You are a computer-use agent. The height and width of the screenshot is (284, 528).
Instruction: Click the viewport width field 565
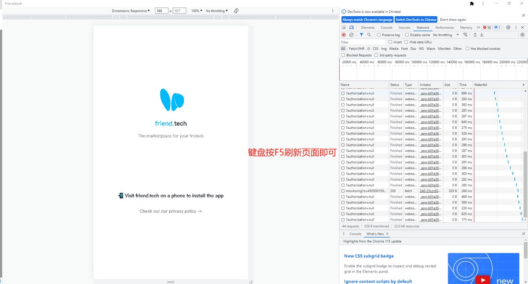coord(161,11)
